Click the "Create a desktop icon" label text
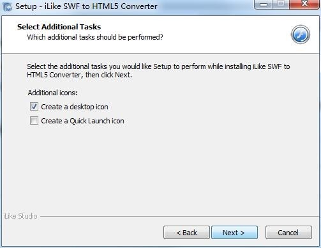Image resolution: width=321 pixels, height=248 pixels. point(75,107)
